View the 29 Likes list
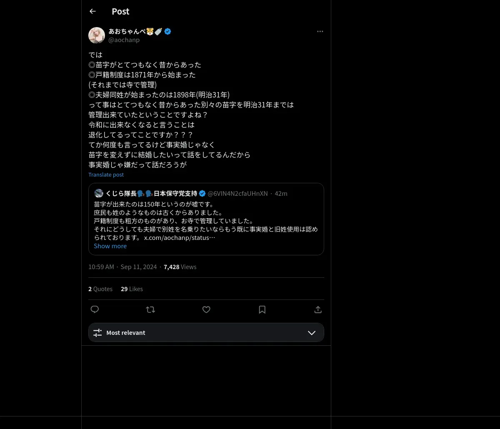500x429 pixels. click(132, 289)
